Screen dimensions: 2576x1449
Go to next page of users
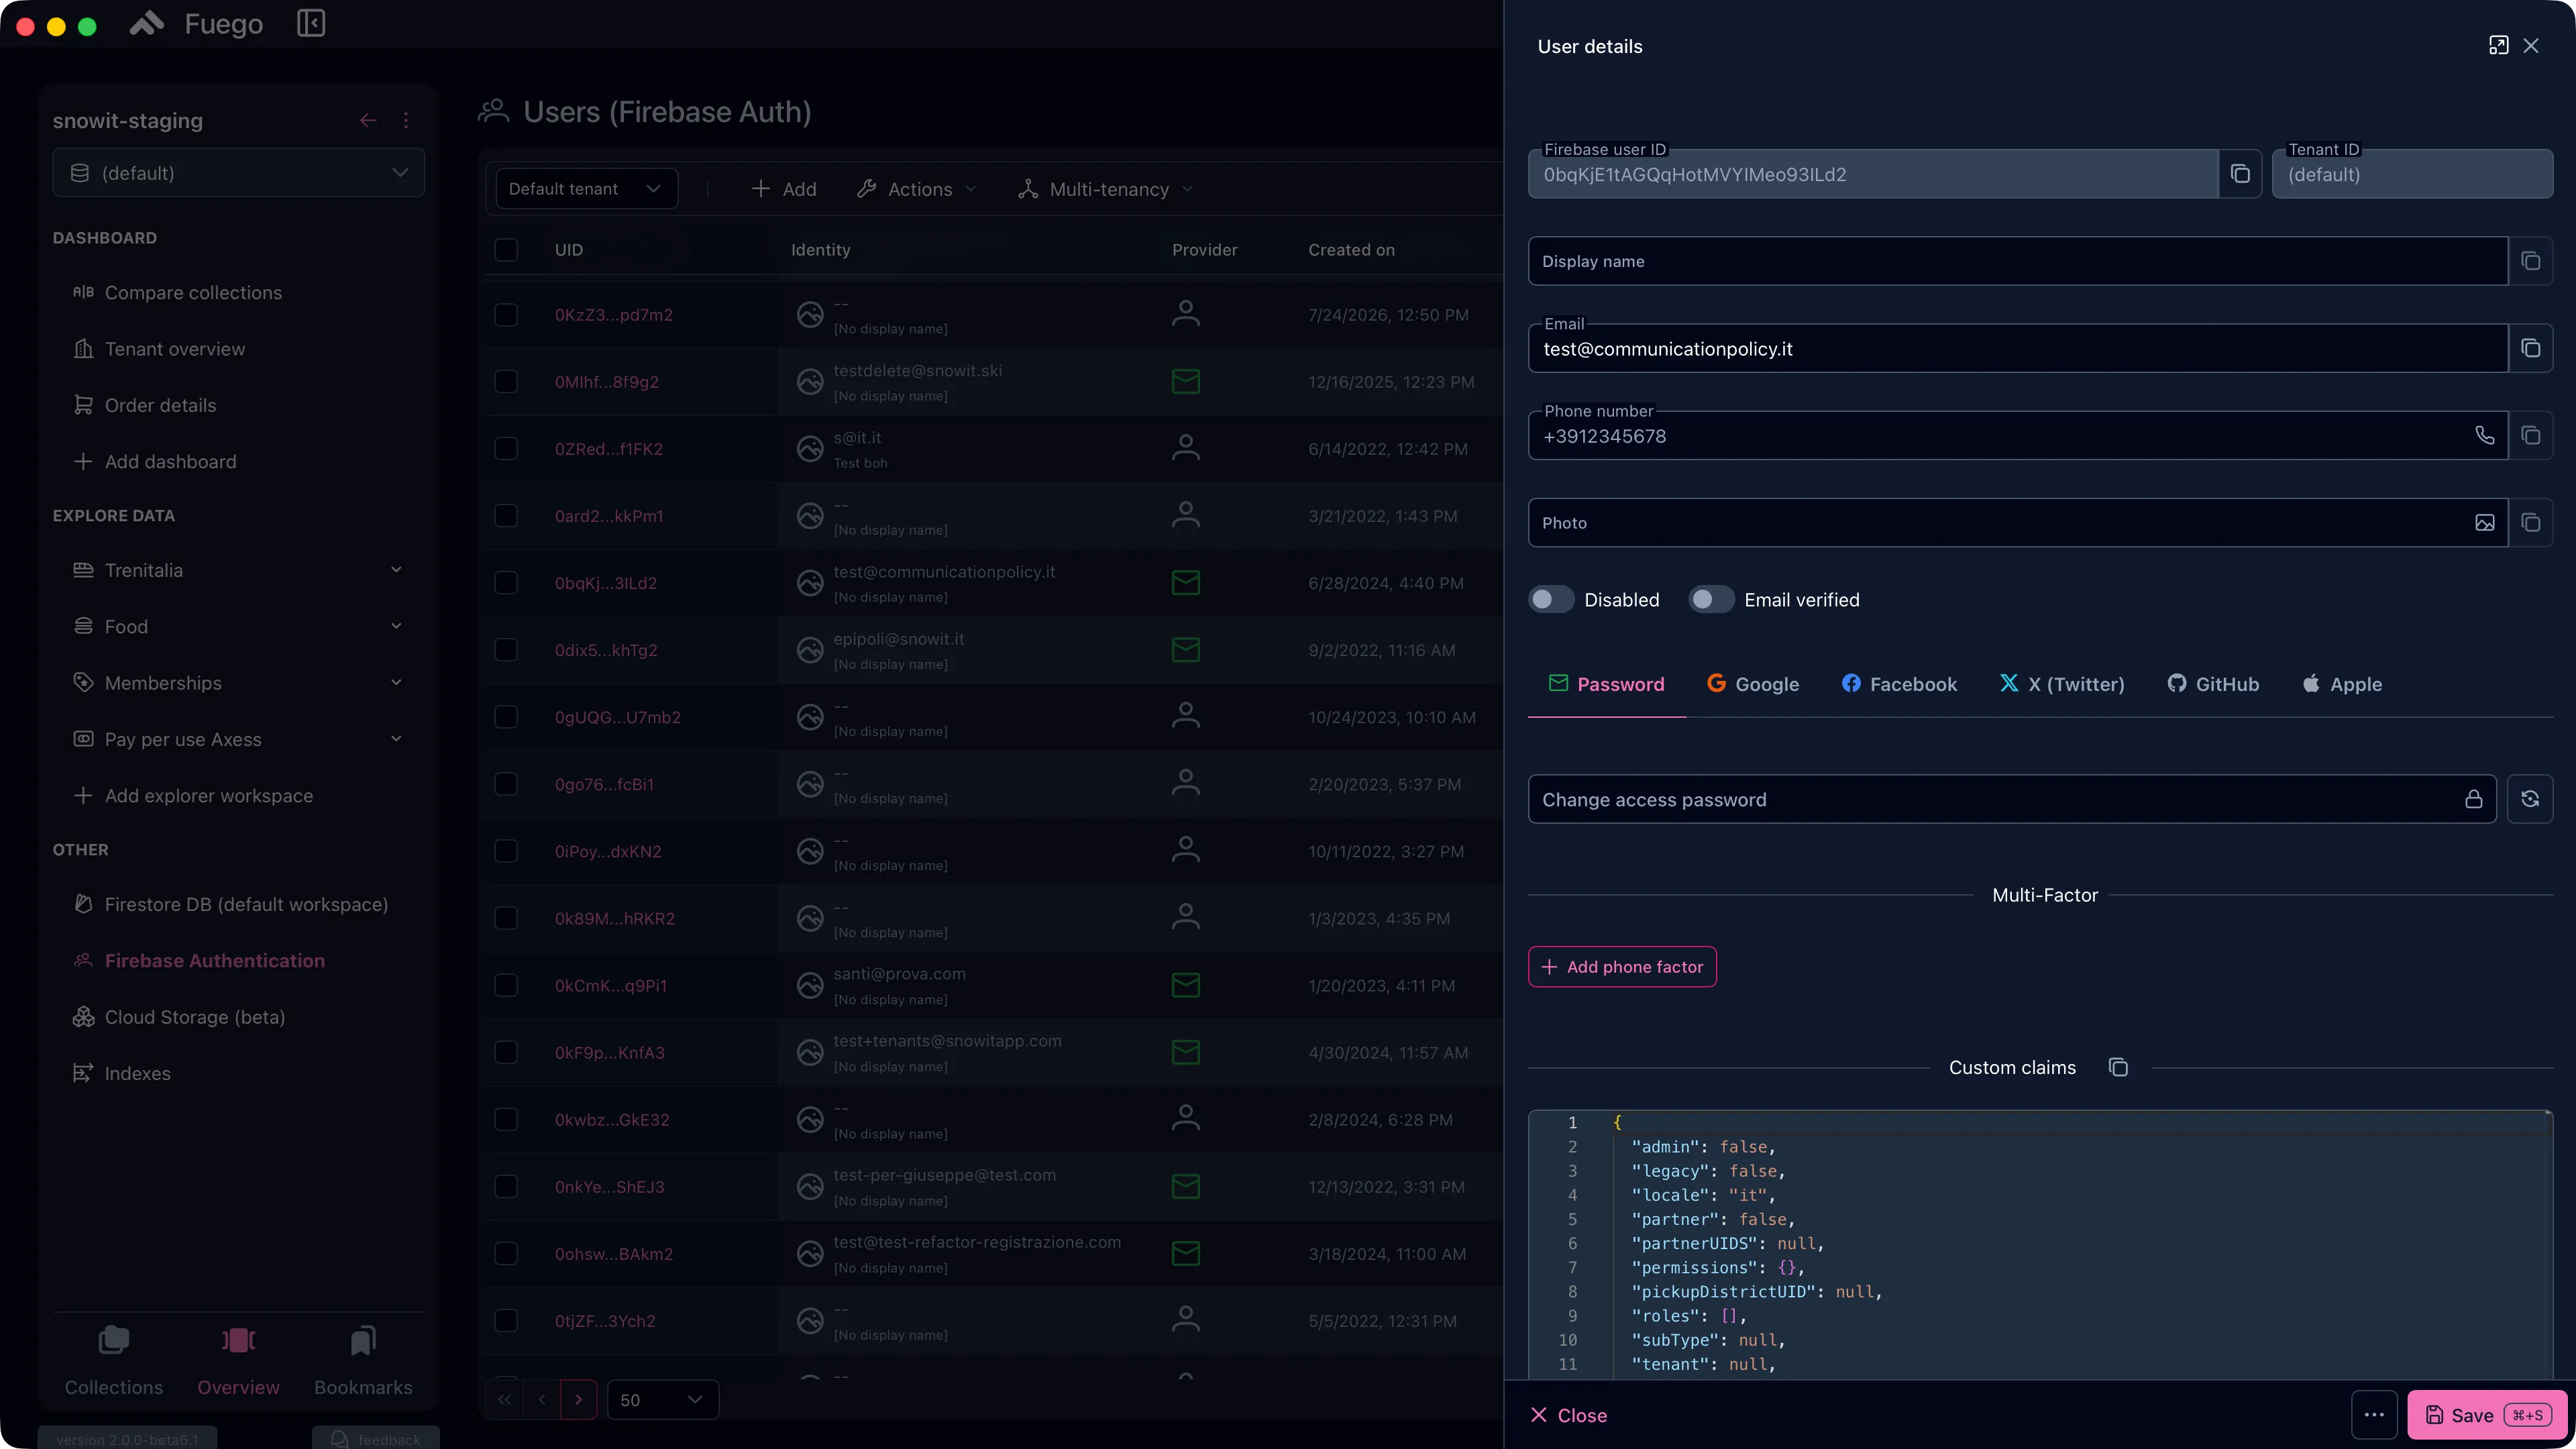click(578, 1400)
